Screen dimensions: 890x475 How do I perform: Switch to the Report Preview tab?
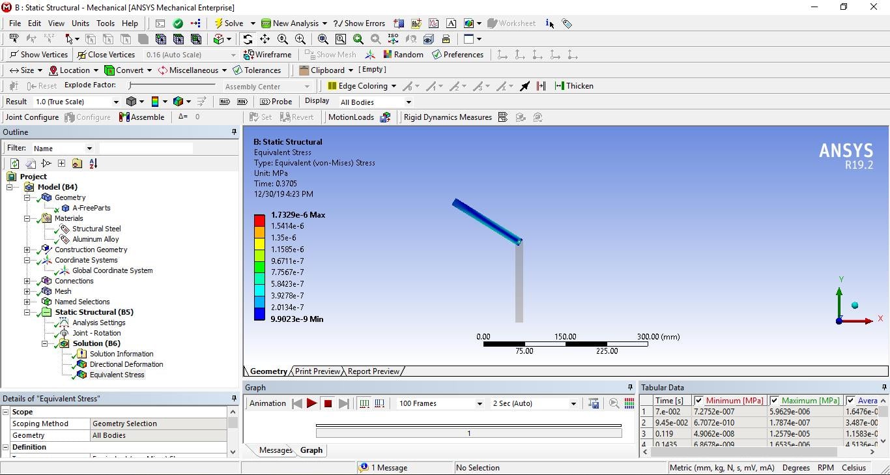(x=373, y=371)
